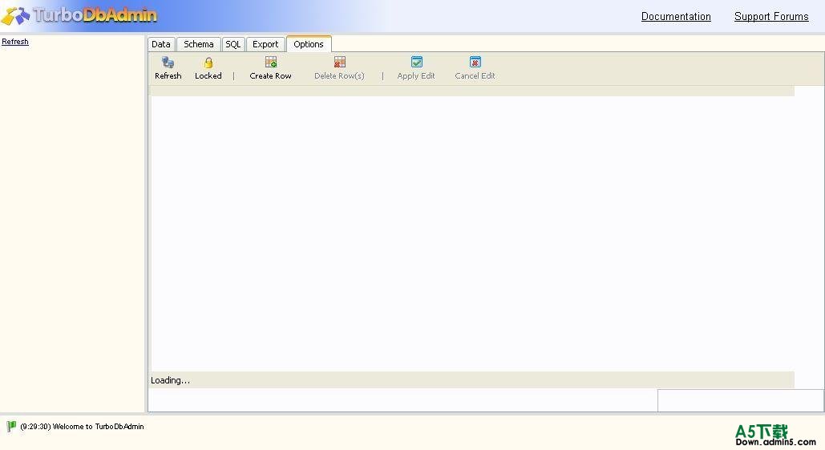Visit the Support Forums link

pos(771,17)
